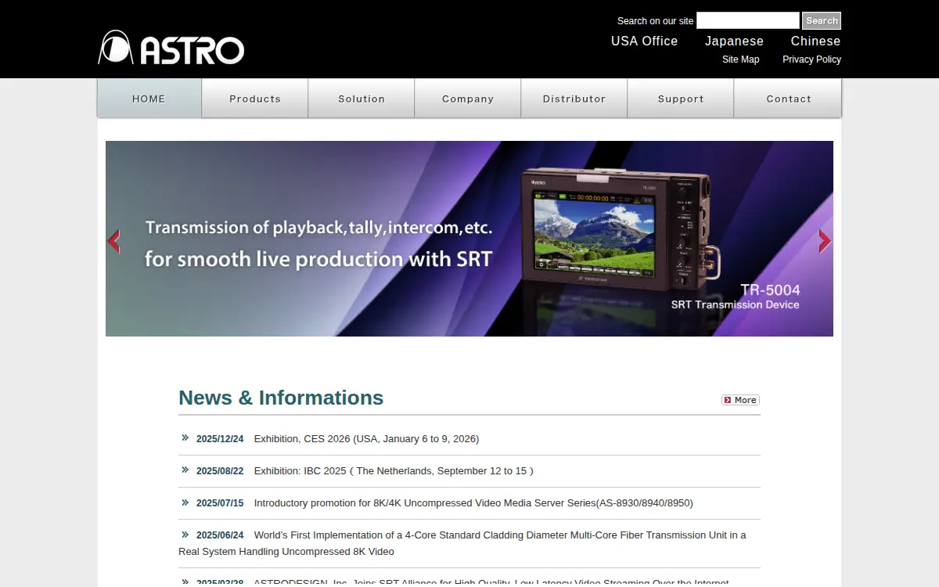Show the previous banner slide with left arrow
This screenshot has width=939, height=587.
point(113,241)
